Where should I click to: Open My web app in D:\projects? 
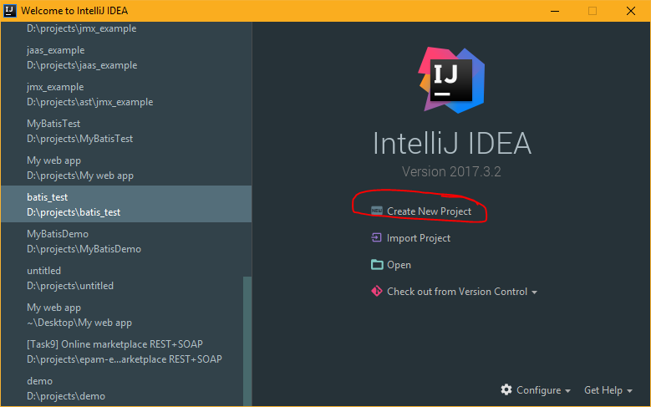pos(126,168)
